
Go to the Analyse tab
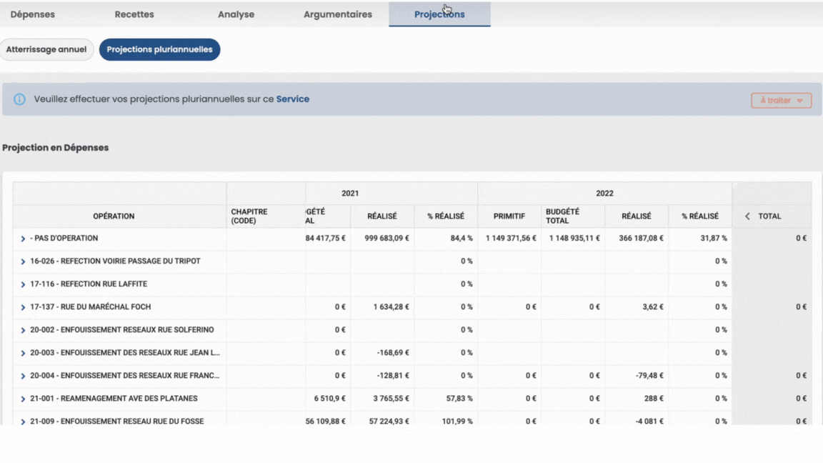(x=236, y=14)
